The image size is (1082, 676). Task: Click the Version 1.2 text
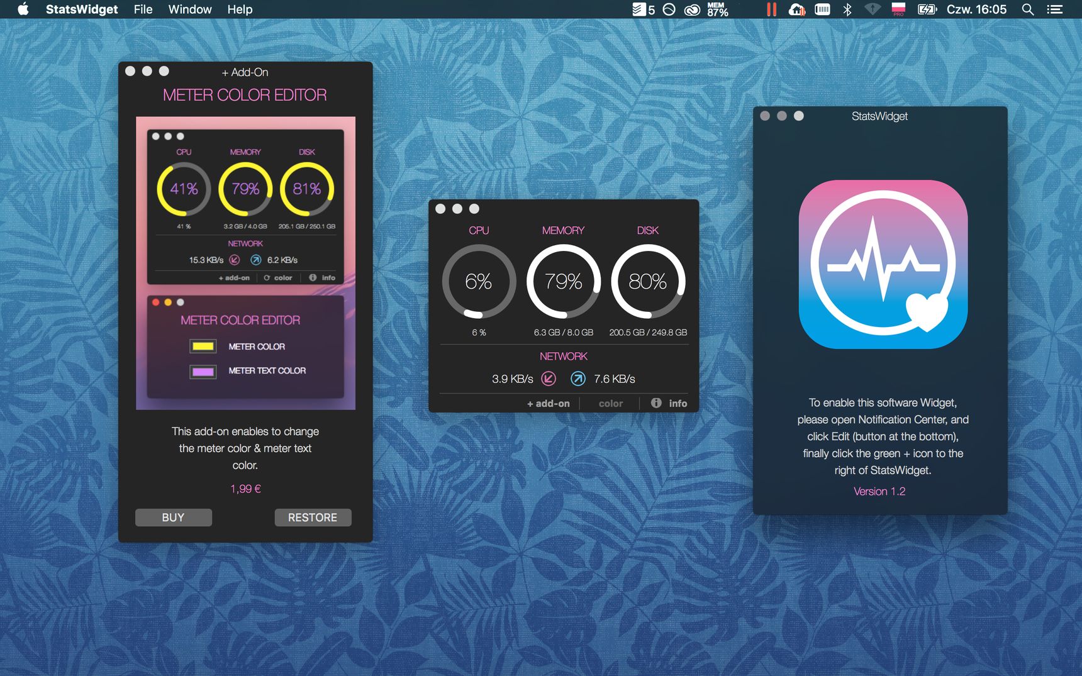pyautogui.click(x=879, y=491)
